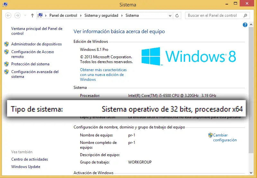
Task: Open 'Configuración de Acceso remoto'
Action: [32, 54]
